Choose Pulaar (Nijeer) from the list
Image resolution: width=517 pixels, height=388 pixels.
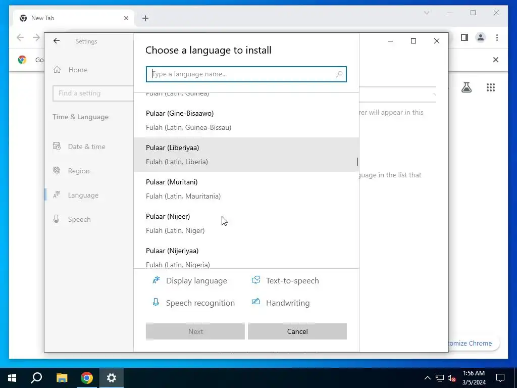tap(246, 223)
